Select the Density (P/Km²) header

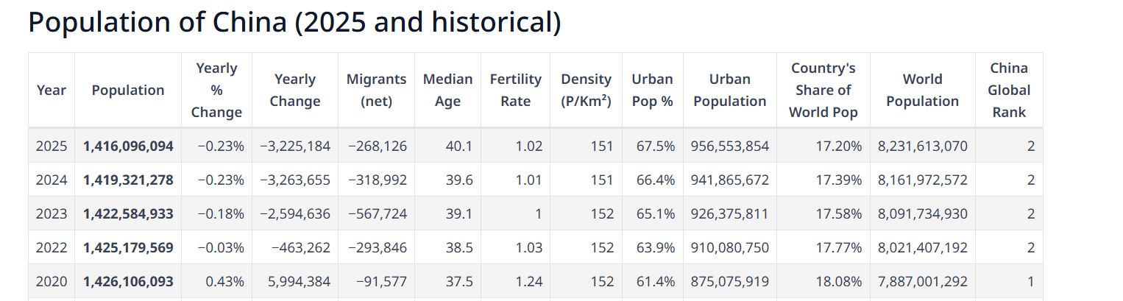[586, 91]
